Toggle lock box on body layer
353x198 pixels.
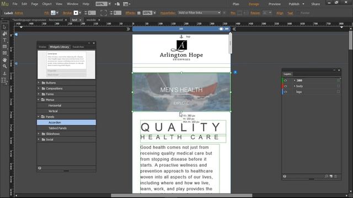click(338, 86)
